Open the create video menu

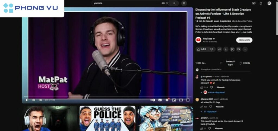click(x=254, y=3)
